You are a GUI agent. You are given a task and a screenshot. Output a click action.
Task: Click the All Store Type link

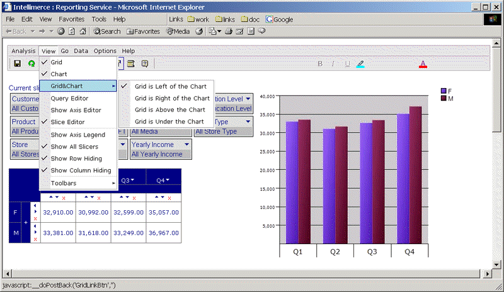(216, 131)
